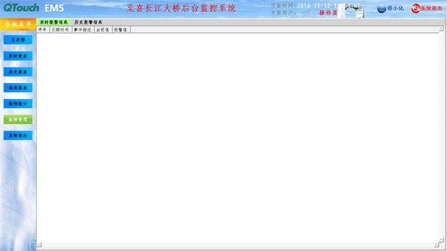Viewport: 447px width, 251px height.
Task: Click the sidebar 系统退出 button
Action: pyautogui.click(x=18, y=135)
